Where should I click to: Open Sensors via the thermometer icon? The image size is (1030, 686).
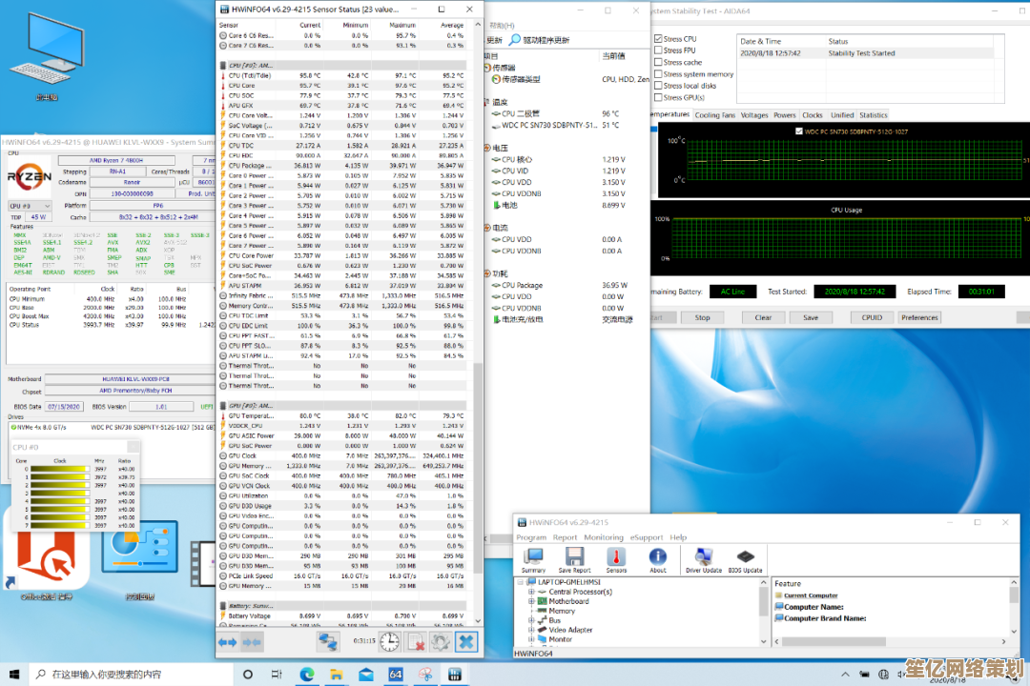coord(616,557)
